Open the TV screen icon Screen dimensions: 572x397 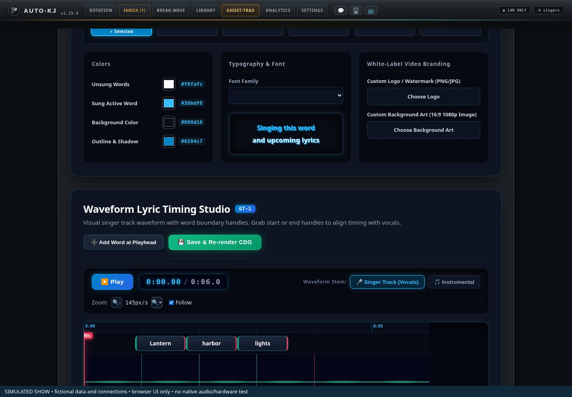(371, 11)
